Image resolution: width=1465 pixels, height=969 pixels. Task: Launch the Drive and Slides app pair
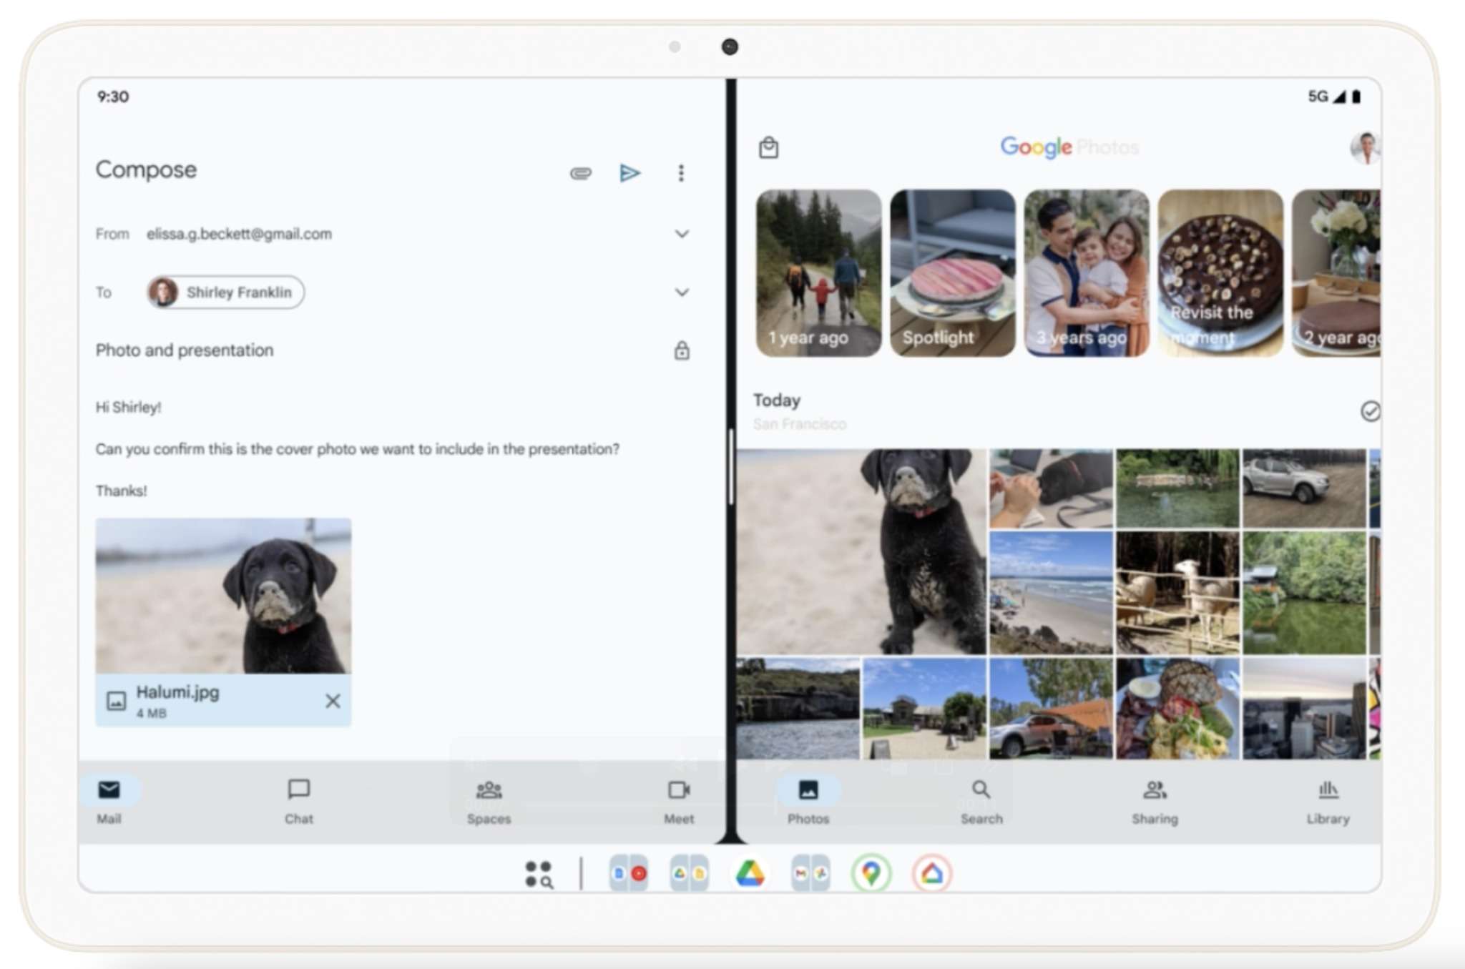[690, 873]
